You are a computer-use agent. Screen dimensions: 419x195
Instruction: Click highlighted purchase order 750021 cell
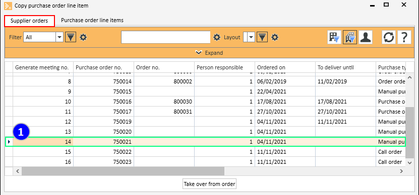[x=103, y=142]
